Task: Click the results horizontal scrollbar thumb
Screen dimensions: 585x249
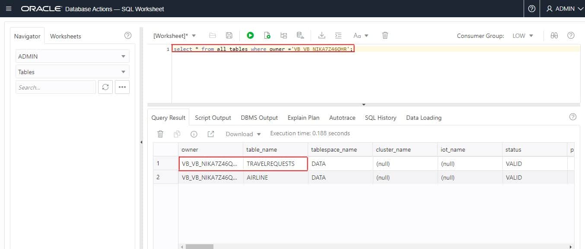Action: click(200, 247)
